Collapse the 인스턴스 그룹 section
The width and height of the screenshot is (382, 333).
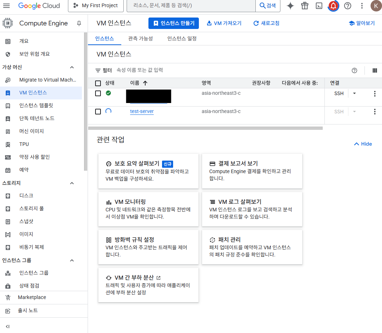pyautogui.click(x=72, y=260)
